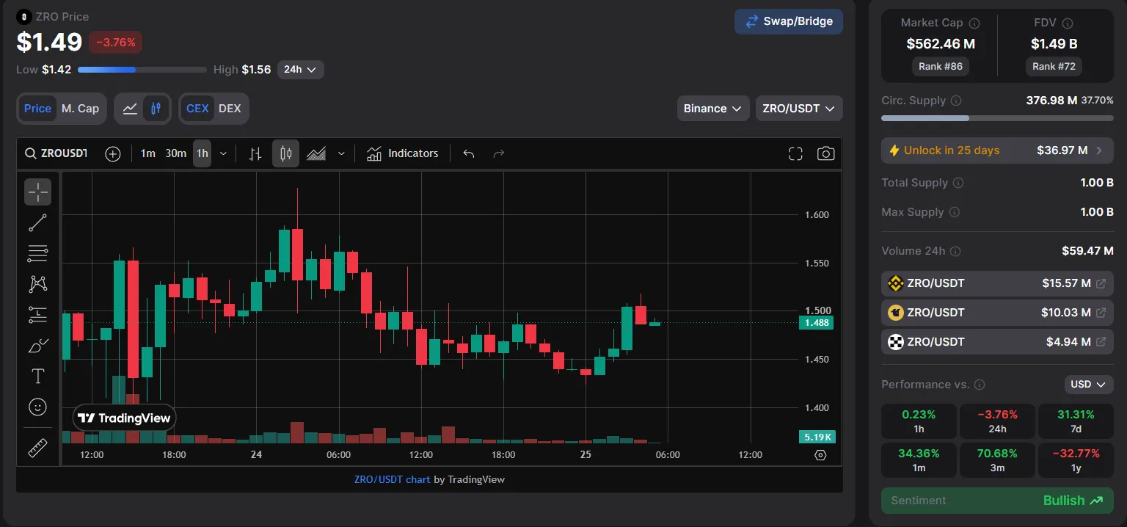1127x527 pixels.
Task: Click the −3.76% price change badge
Action: [116, 43]
